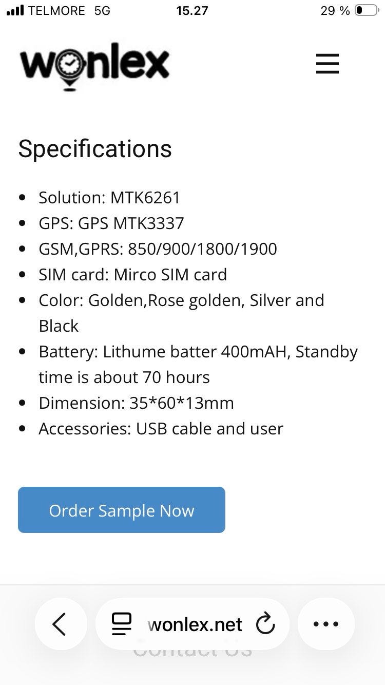This screenshot has width=385, height=685.
Task: Tap the battery icon in status bar
Action: [366, 11]
